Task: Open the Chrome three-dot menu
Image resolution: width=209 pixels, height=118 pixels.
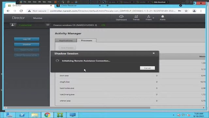Action: (201, 11)
